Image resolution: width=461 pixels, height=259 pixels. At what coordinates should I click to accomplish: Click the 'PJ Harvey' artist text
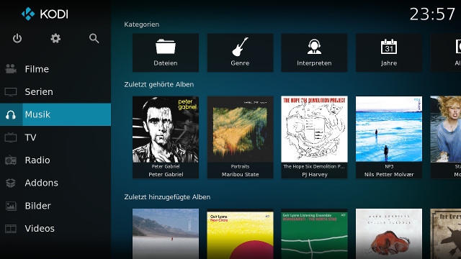(x=315, y=174)
